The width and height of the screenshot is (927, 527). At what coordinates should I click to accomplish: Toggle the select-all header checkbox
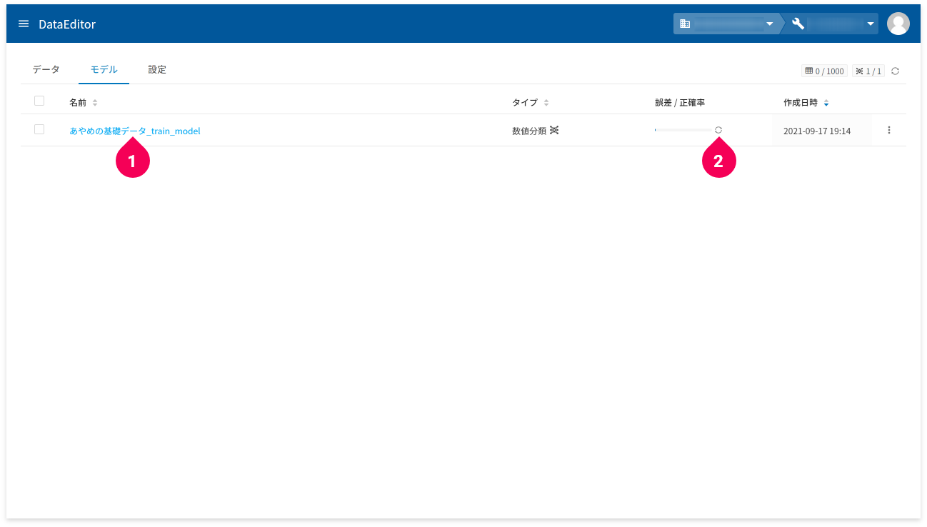(x=39, y=101)
